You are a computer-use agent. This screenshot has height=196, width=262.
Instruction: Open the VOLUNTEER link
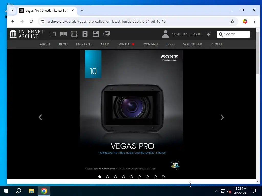pyautogui.click(x=192, y=44)
